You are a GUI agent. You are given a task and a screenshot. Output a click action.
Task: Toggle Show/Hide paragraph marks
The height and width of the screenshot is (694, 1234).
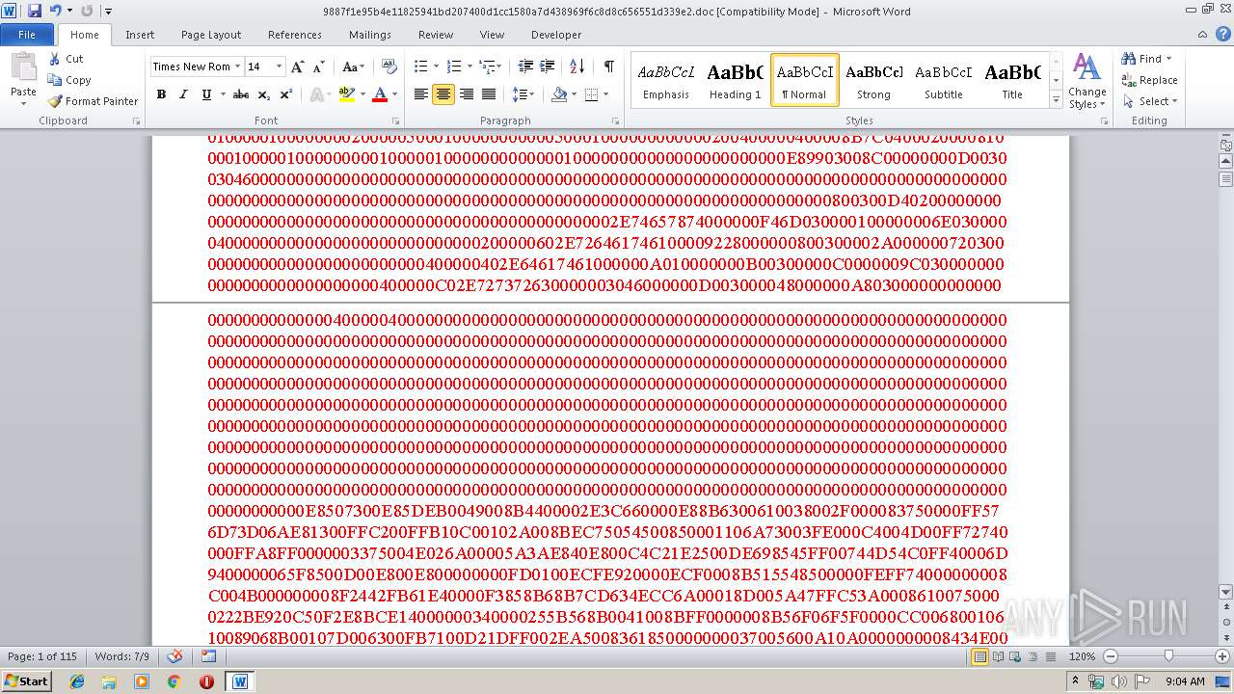pos(608,67)
